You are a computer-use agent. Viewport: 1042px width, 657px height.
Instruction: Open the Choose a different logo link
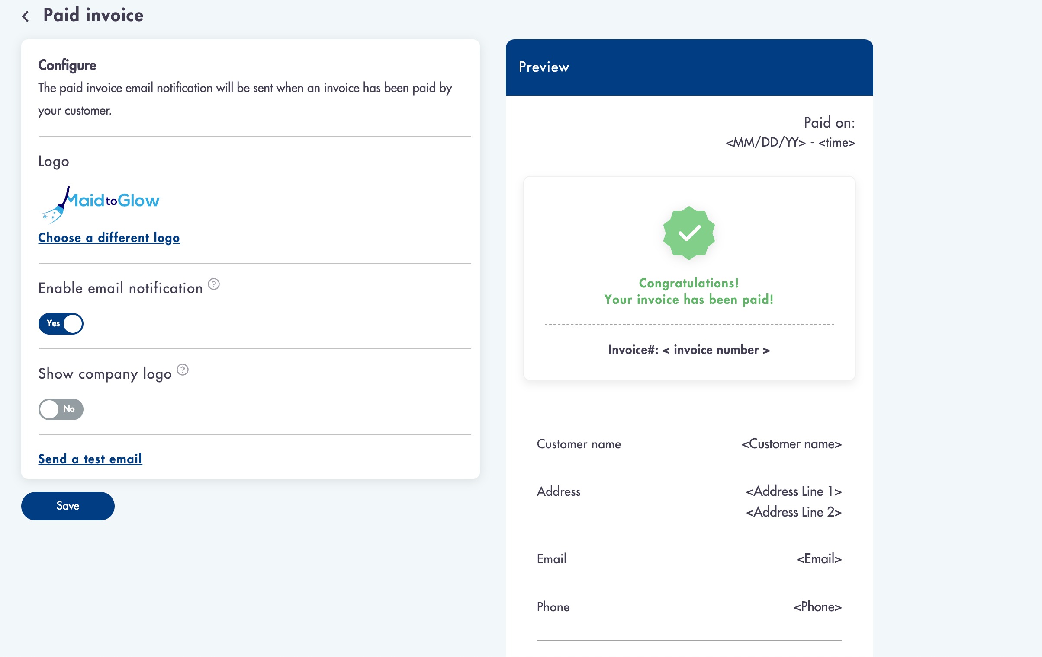[x=109, y=238]
